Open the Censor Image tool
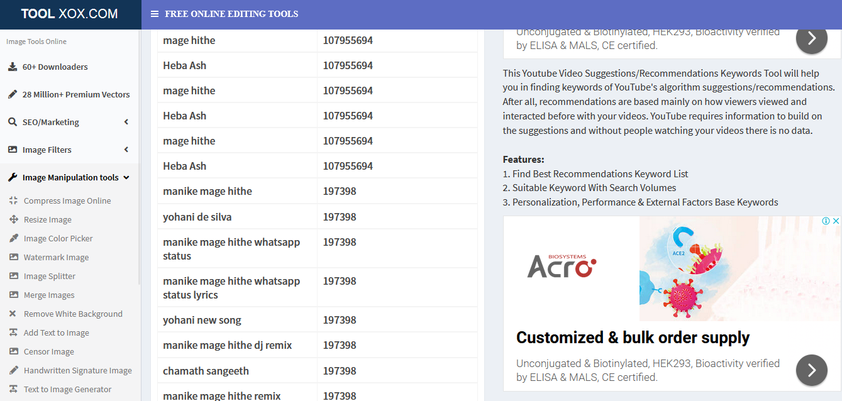 [x=49, y=351]
